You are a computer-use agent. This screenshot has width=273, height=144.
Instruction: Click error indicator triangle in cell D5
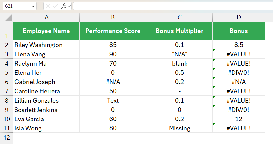tap(214, 69)
